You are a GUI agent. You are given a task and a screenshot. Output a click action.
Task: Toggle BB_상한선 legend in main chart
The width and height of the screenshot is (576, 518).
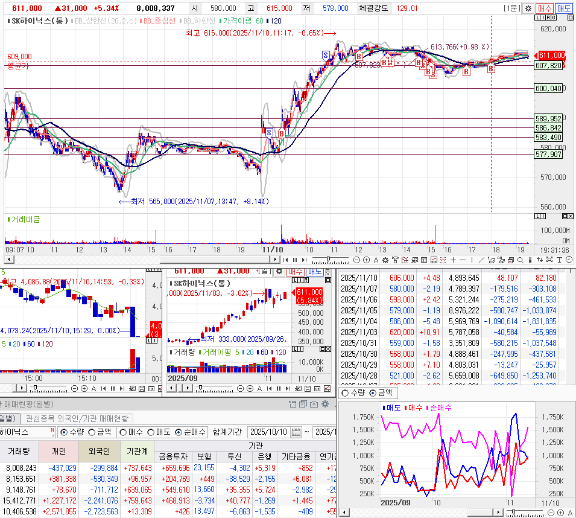104,21
